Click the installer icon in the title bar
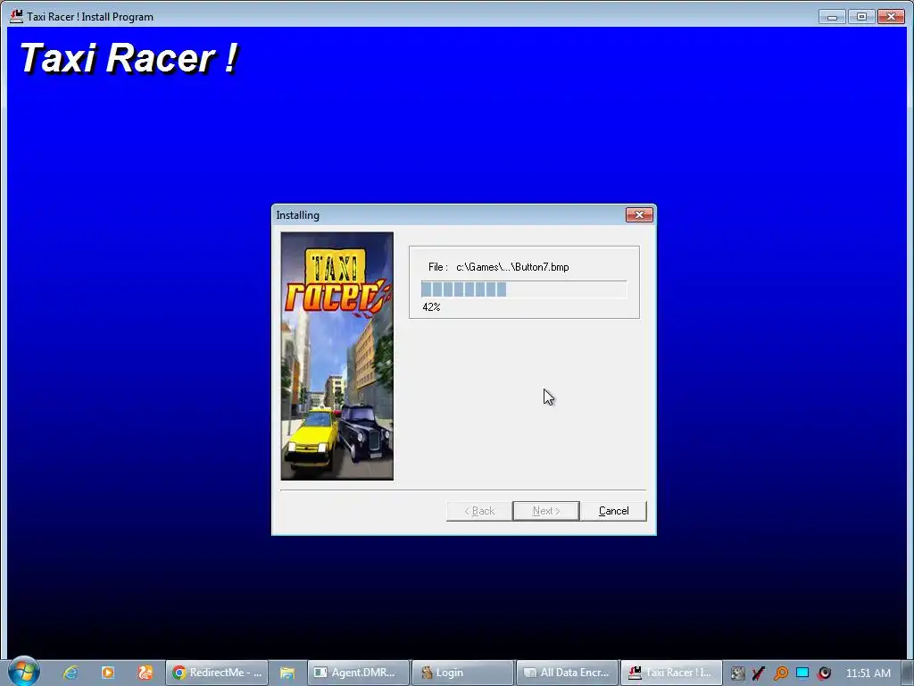This screenshot has height=686, width=914. pyautogui.click(x=16, y=16)
